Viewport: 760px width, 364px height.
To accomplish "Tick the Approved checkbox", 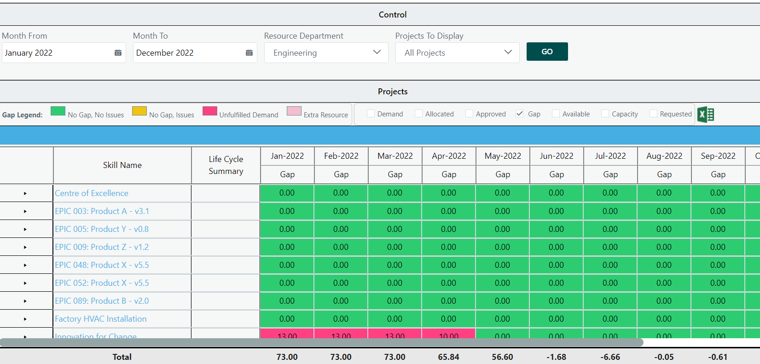I will coord(469,114).
